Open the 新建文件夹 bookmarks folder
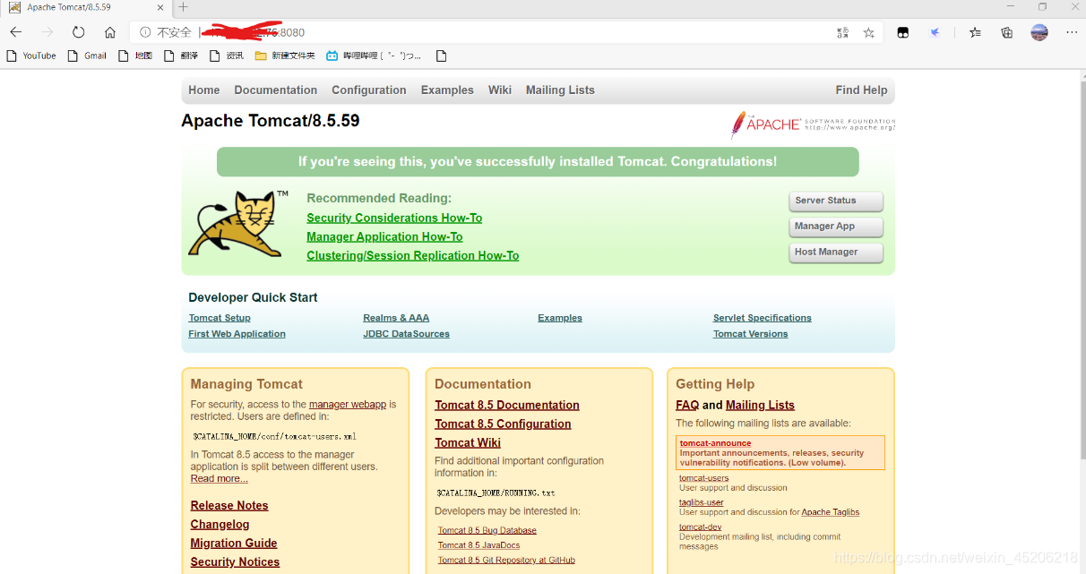 point(285,56)
